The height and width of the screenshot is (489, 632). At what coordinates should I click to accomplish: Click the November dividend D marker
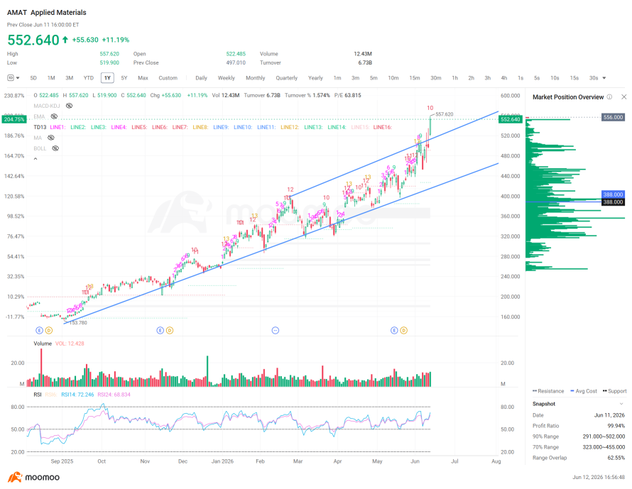click(x=170, y=330)
